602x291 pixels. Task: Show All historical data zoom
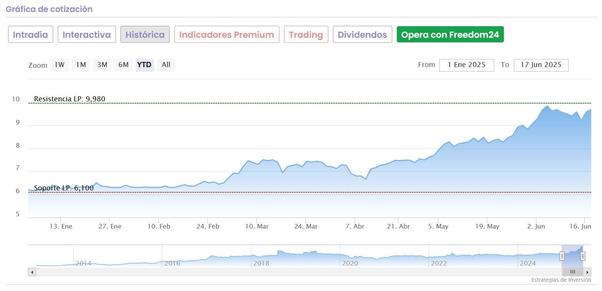click(166, 65)
